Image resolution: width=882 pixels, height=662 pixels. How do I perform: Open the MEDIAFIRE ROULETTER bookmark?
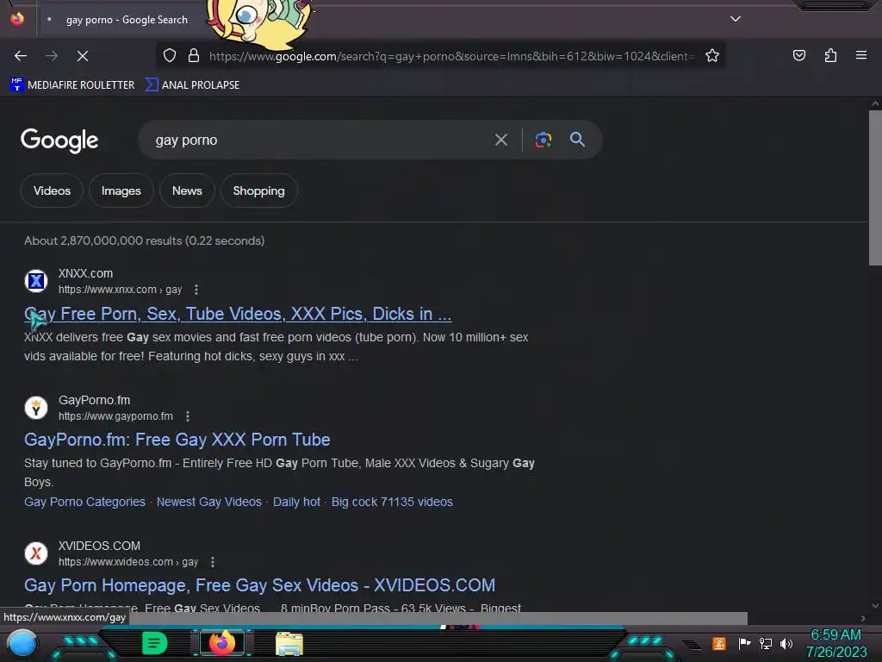coord(72,85)
